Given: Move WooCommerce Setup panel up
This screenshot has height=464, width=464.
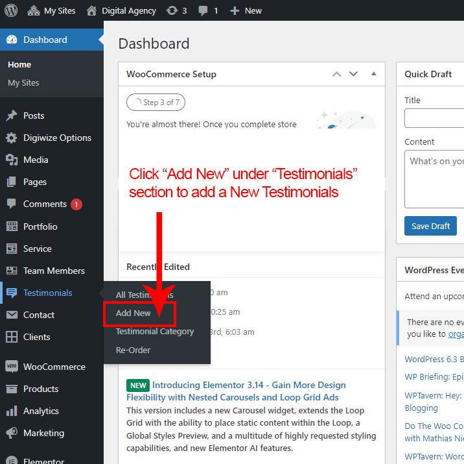Looking at the screenshot, I should (x=336, y=74).
